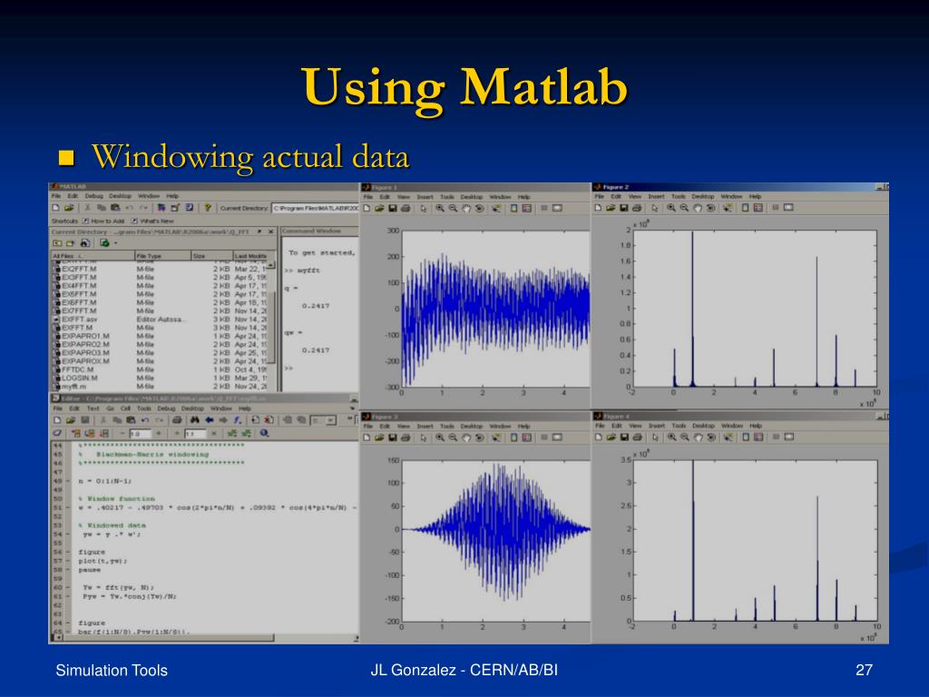Image resolution: width=929 pixels, height=697 pixels.
Task: Click blue info icon in Editor cell toolbar
Action: click(x=264, y=433)
